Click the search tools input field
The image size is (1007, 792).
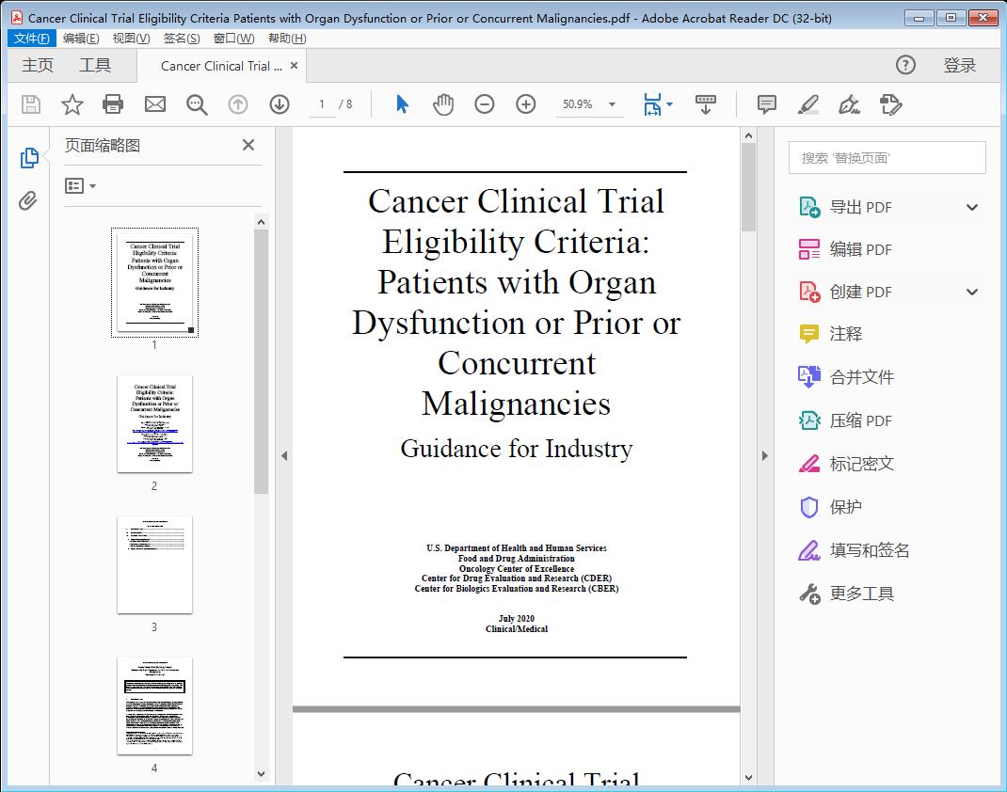(886, 157)
